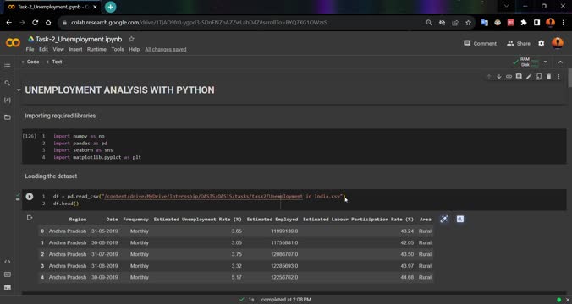
Task: Open the Find and replace search icon
Action: 8,83
